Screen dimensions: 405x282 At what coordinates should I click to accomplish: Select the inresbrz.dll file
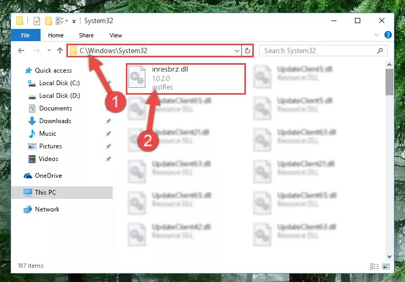[186, 79]
